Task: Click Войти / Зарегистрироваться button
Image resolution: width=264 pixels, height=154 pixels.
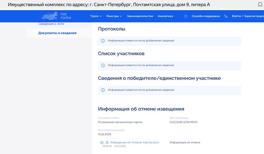Action: coord(247,16)
